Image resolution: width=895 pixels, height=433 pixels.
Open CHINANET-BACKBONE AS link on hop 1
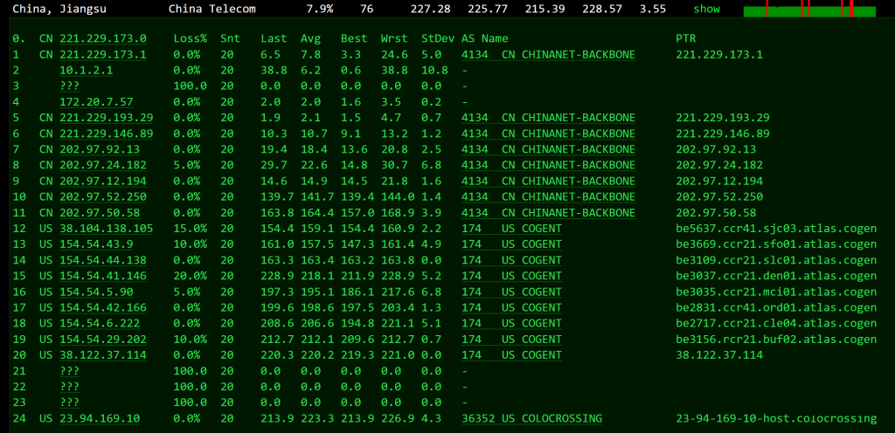tap(548, 55)
